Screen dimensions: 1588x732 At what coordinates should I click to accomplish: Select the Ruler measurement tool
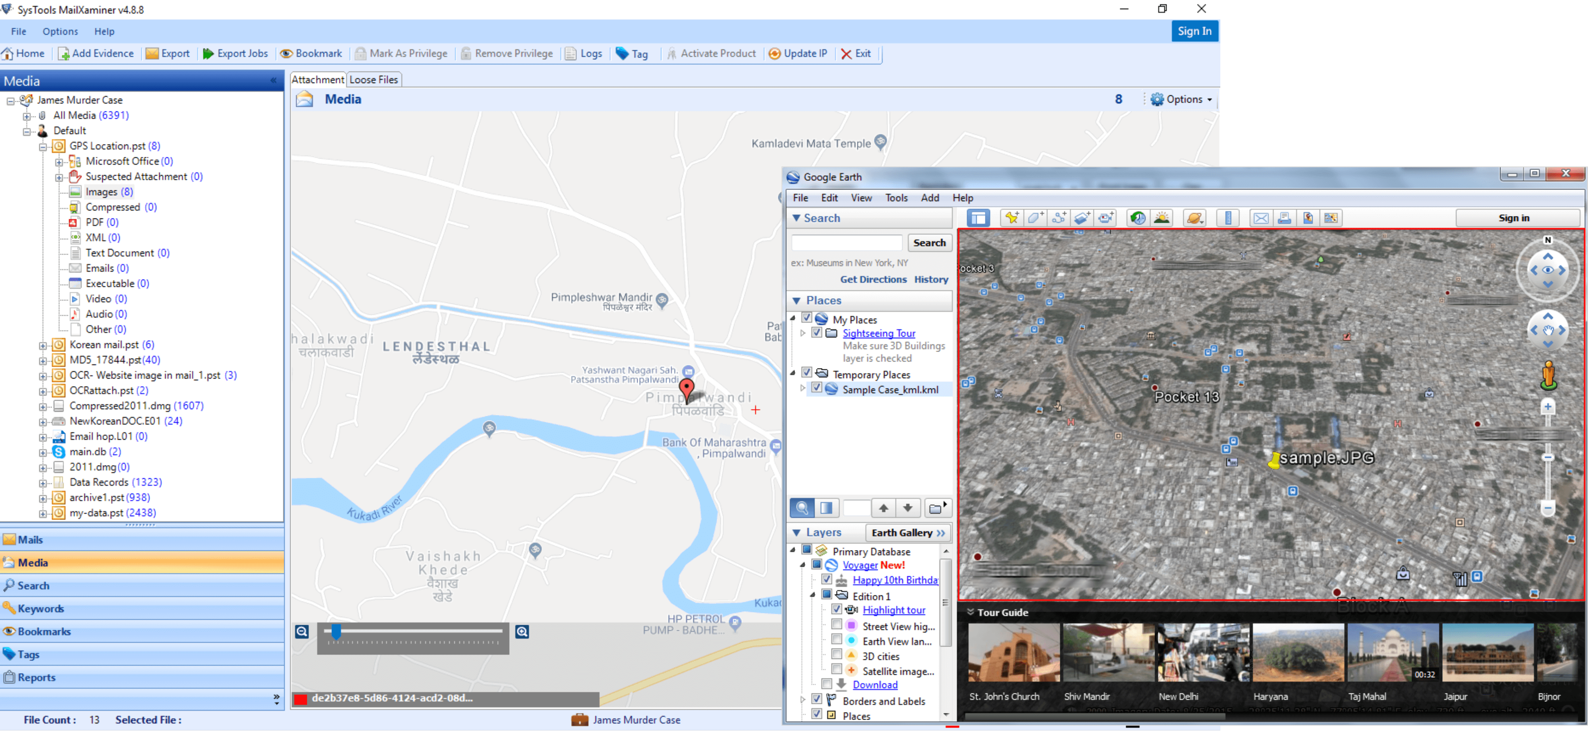(x=1228, y=218)
